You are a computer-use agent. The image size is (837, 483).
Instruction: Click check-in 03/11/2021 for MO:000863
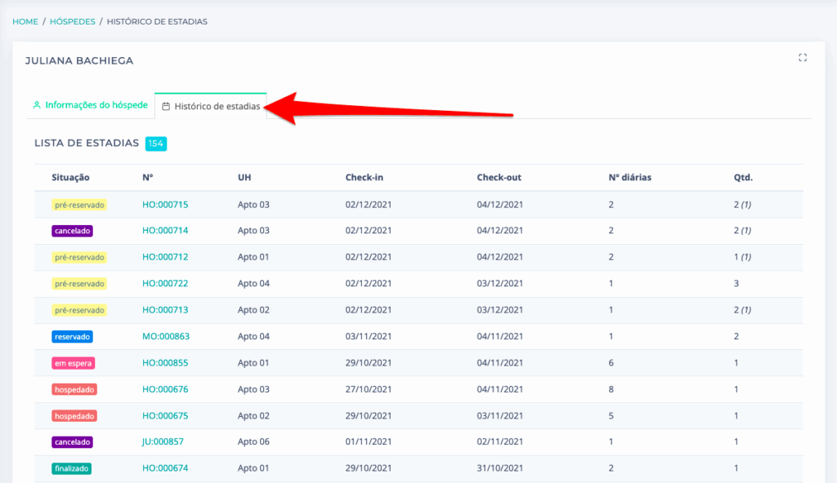[x=369, y=336]
